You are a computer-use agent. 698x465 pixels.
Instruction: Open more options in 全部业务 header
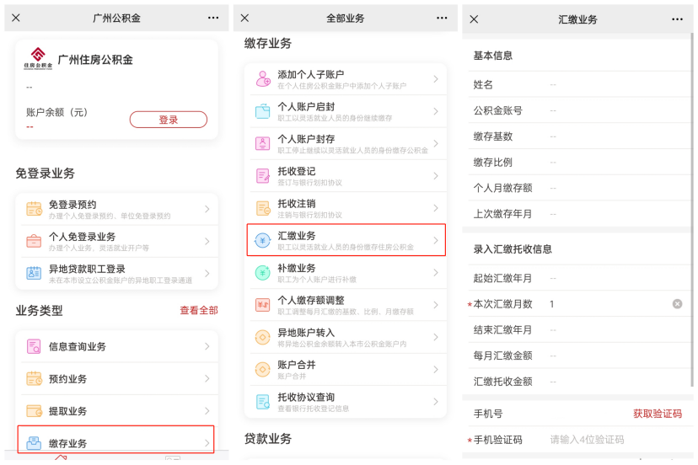(442, 18)
